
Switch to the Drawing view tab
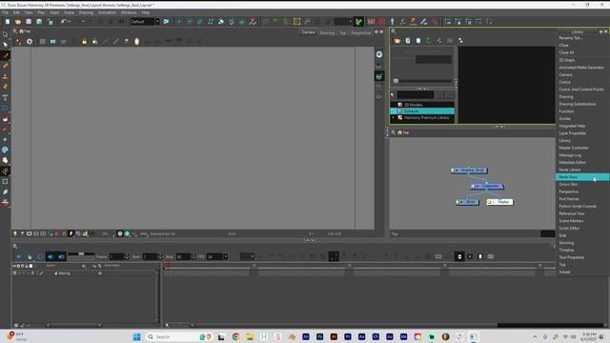[x=327, y=33]
